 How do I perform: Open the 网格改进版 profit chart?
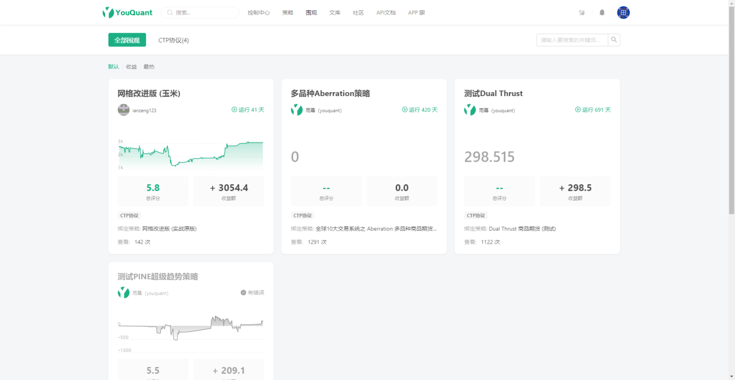coord(191,154)
